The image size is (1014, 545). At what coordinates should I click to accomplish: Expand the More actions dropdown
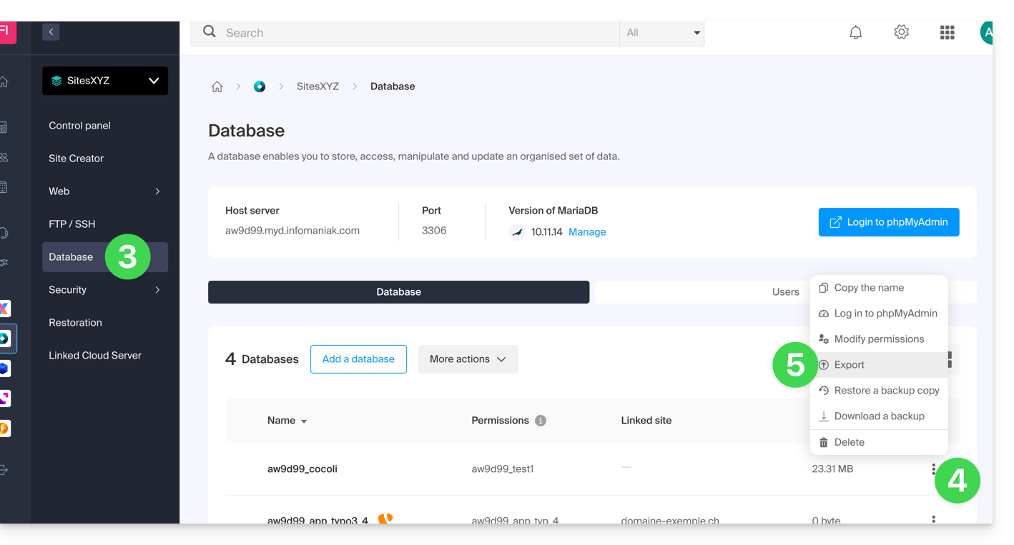click(x=468, y=359)
